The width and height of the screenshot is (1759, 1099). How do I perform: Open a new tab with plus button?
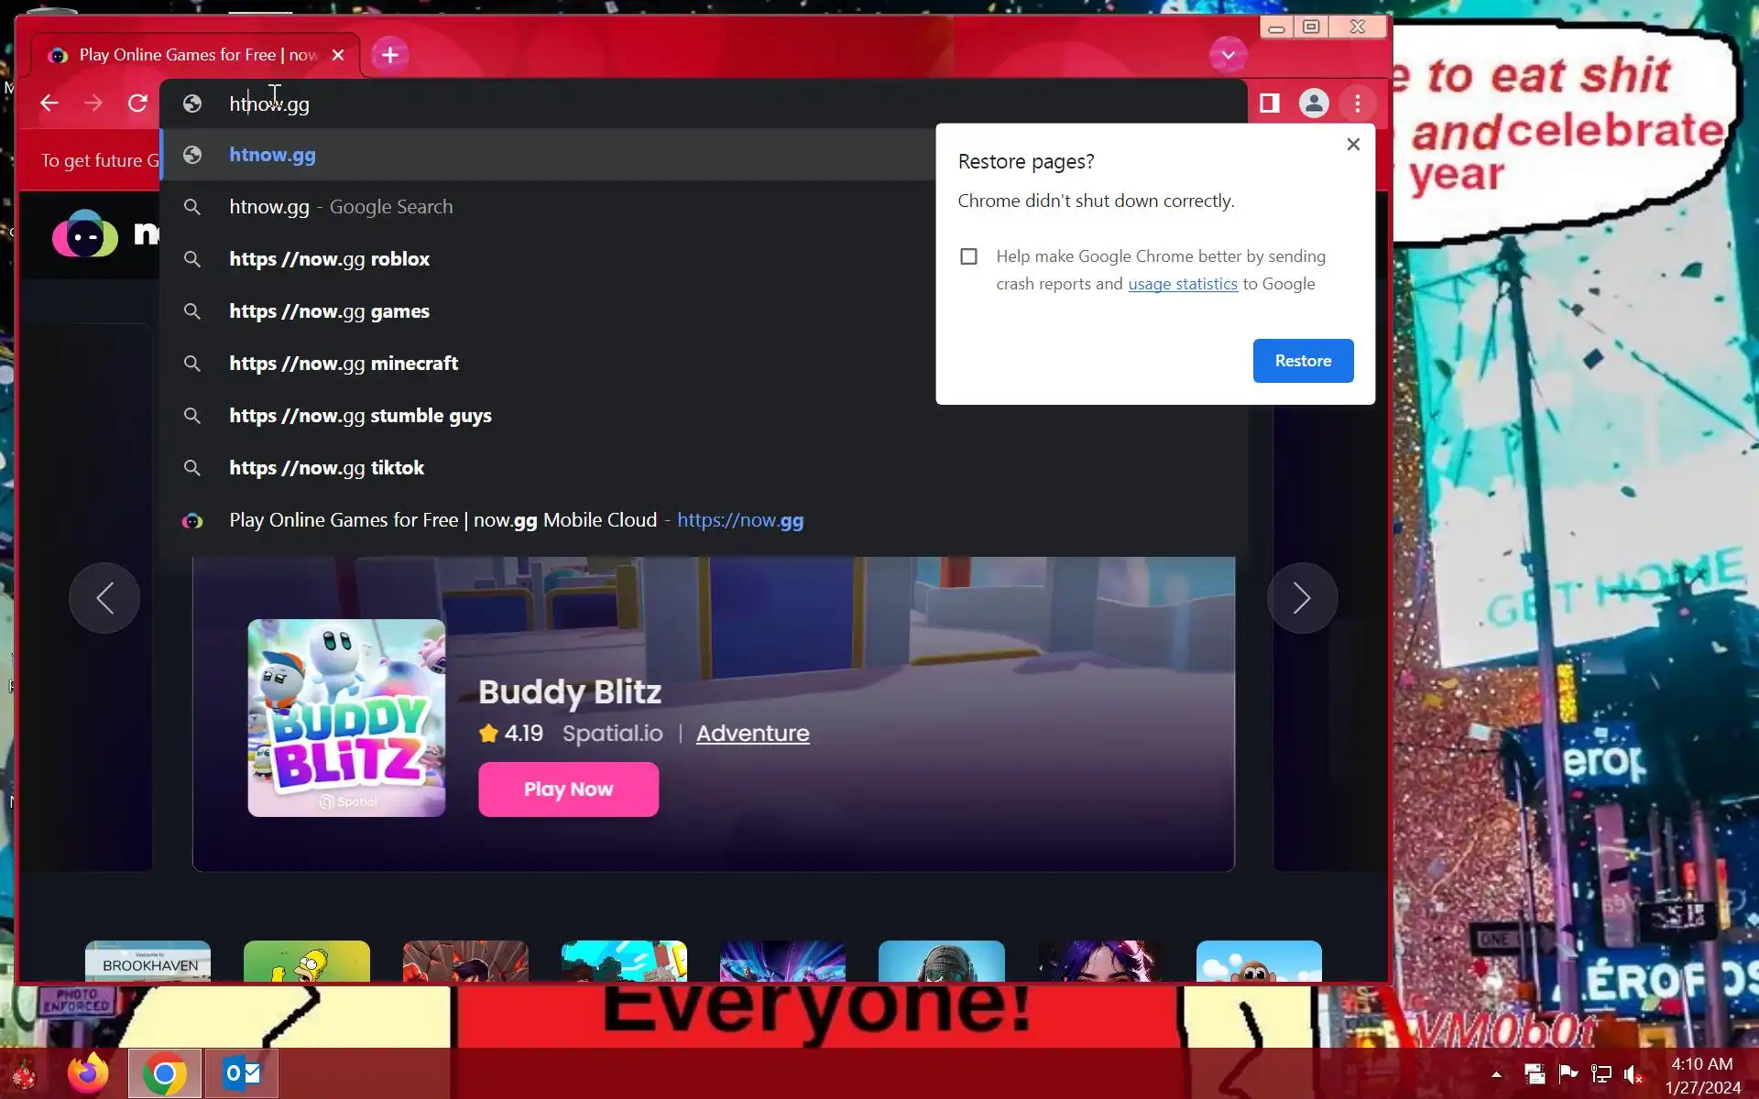tap(390, 55)
